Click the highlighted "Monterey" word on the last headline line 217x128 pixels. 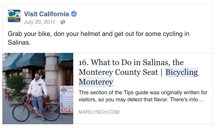tap(96, 82)
